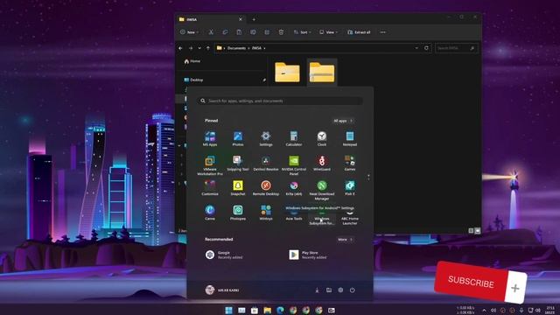The height and width of the screenshot is (315, 560).
Task: Go back in File Explorer
Action: (x=181, y=48)
